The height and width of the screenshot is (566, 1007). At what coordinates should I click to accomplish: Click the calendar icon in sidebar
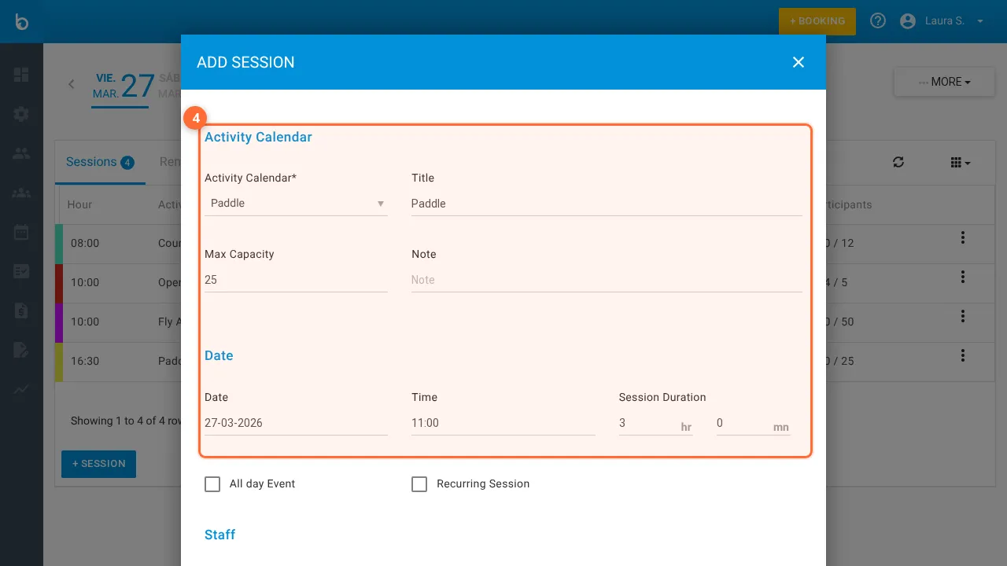21,232
